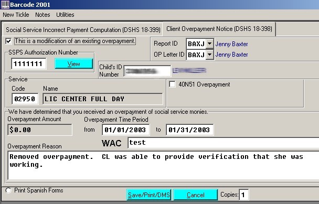Expand the Report ID dropdown arrow

(x=209, y=44)
